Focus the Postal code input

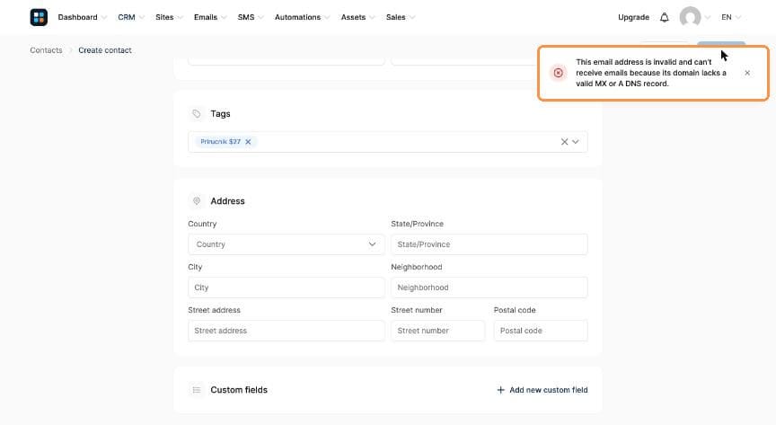pos(541,331)
